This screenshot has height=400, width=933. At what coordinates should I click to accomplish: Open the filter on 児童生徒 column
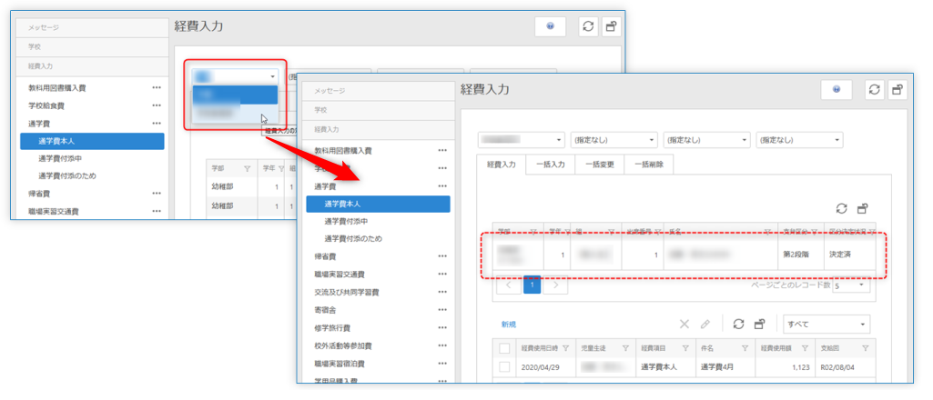[x=625, y=348]
